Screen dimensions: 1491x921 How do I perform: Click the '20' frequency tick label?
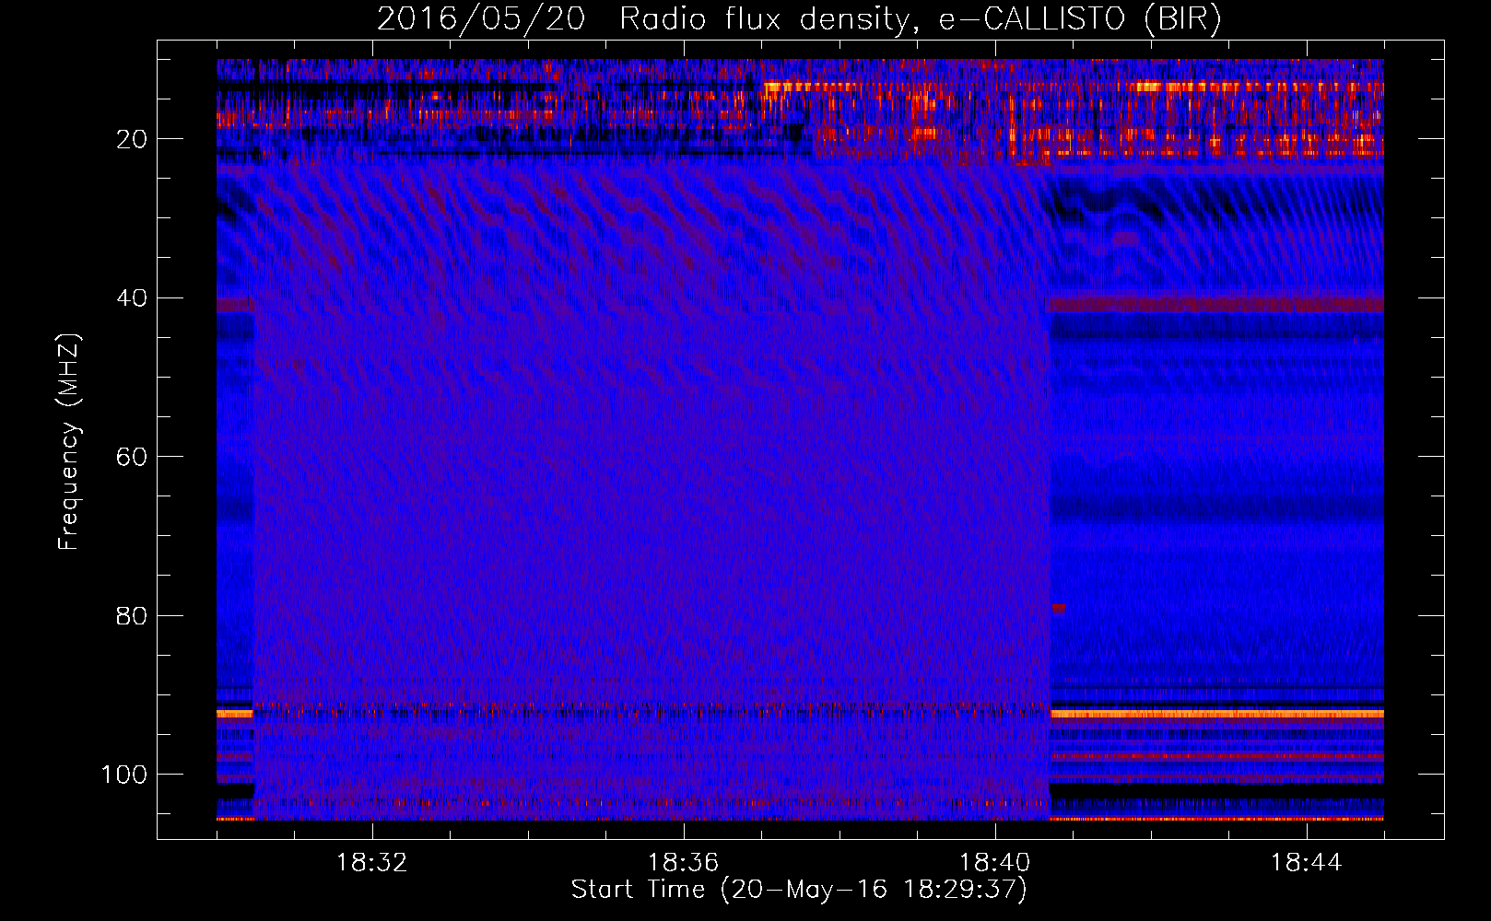point(132,139)
